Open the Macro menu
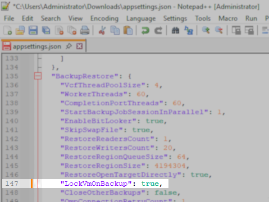The height and width of the screenshot is (202, 269). (228, 18)
